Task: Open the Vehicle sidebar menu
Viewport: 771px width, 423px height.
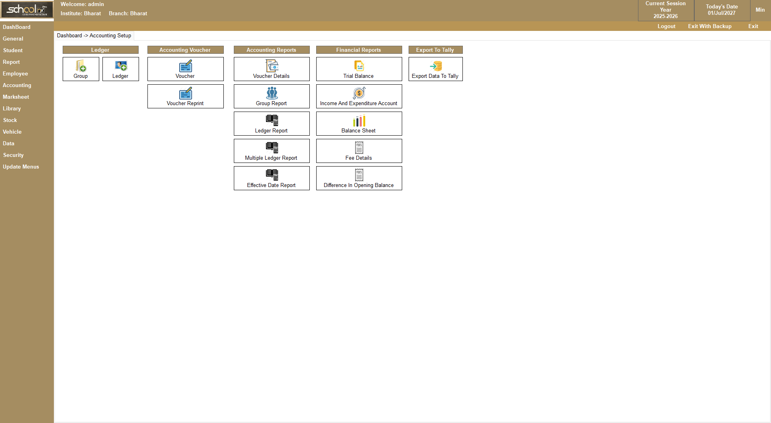Action: [12, 132]
